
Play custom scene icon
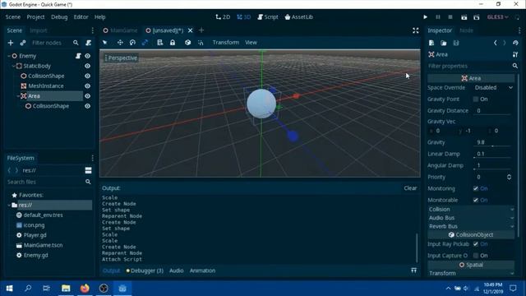(477, 17)
